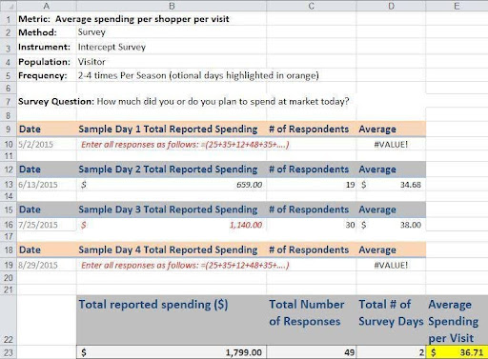Click the 659.00 total spending cell
488x359 pixels.
(x=172, y=185)
